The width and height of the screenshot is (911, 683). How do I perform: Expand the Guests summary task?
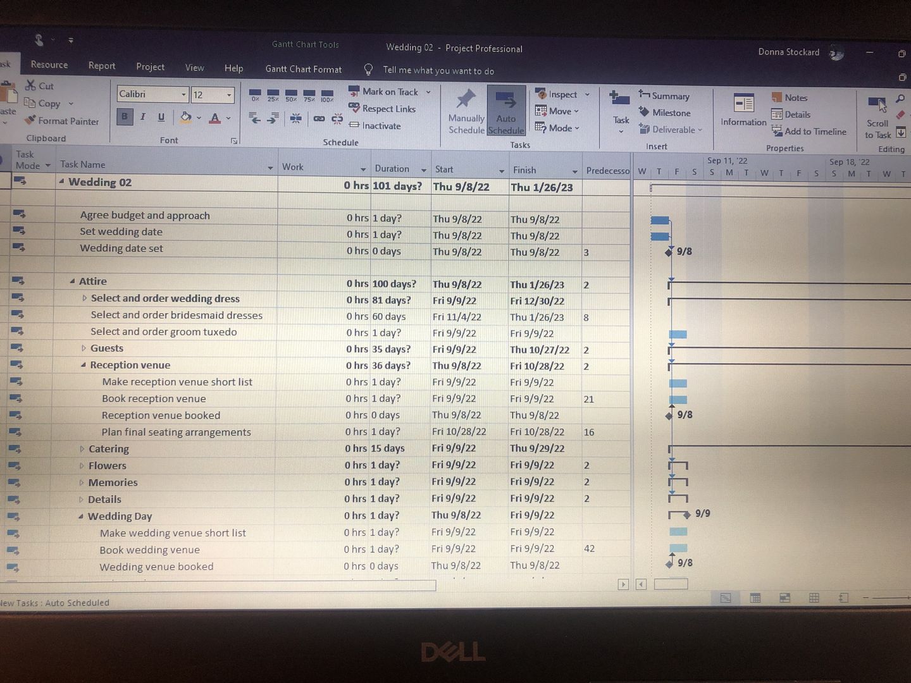84,348
